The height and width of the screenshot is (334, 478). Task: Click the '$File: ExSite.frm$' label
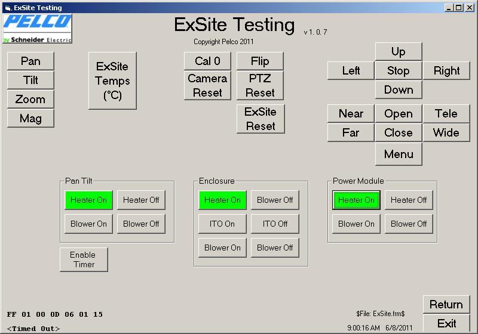click(381, 314)
